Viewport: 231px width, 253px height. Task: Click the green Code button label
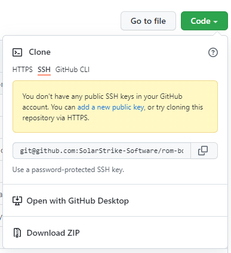coord(201,21)
